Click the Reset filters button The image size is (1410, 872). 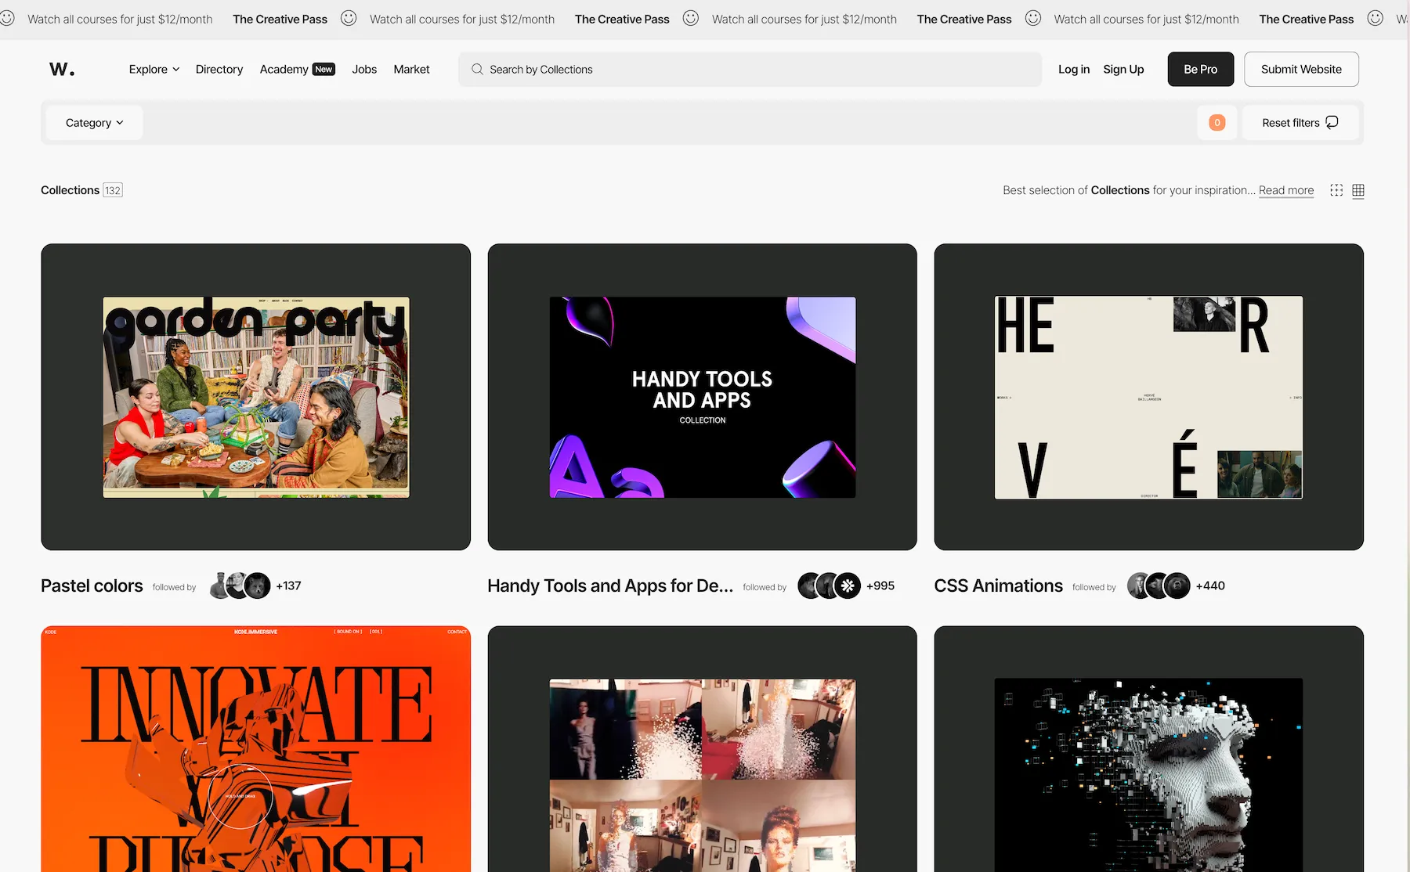[1300, 123]
